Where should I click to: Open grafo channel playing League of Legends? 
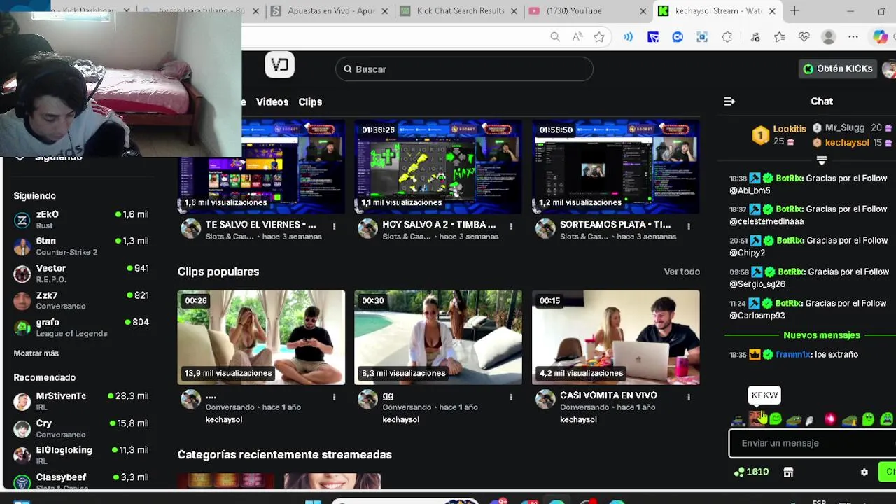(x=81, y=327)
